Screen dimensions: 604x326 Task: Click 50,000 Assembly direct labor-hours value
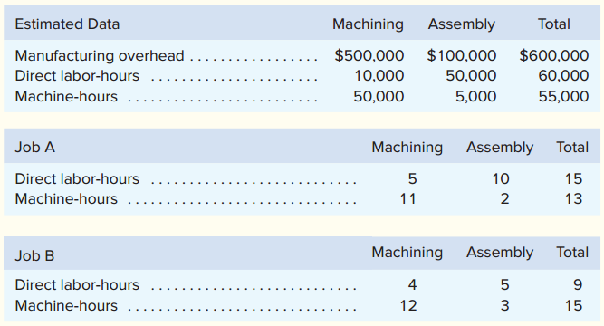[471, 75]
